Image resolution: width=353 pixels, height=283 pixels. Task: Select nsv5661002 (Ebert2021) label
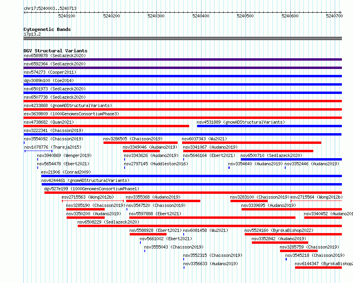tap(166, 239)
